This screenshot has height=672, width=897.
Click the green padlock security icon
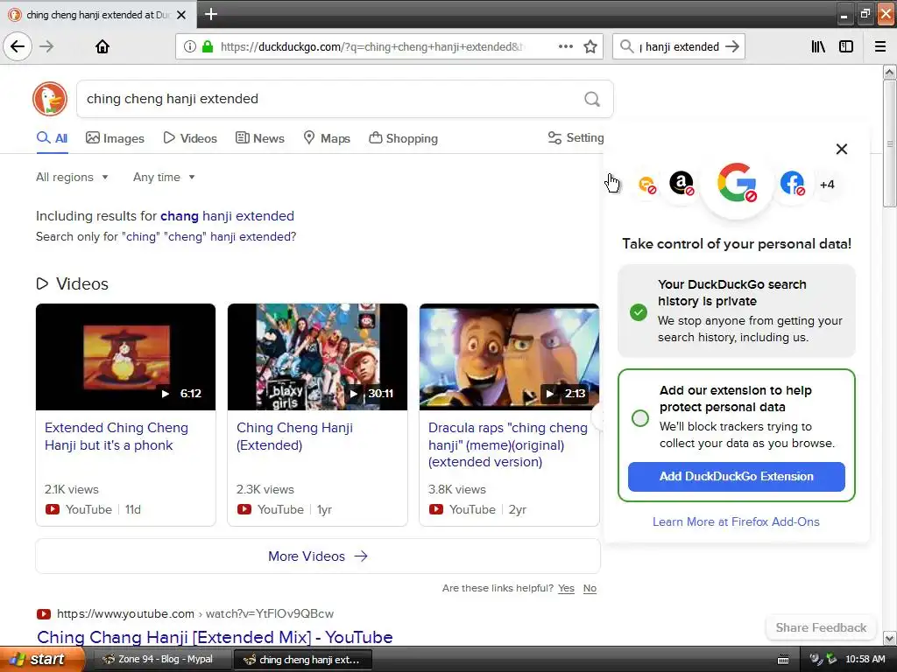[x=208, y=47]
